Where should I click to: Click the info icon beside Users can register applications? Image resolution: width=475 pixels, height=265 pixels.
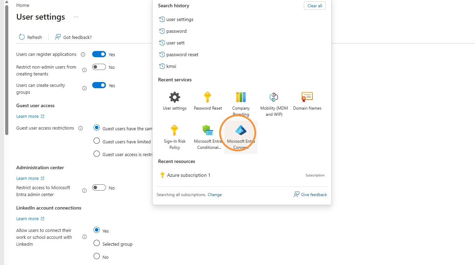[x=83, y=54]
